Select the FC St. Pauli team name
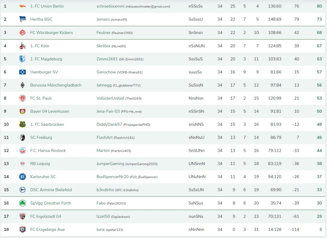The image size is (327, 238). coord(41,98)
